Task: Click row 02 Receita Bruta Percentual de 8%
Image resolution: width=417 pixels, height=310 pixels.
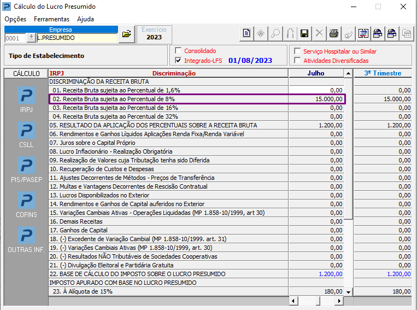Action: pyautogui.click(x=168, y=99)
